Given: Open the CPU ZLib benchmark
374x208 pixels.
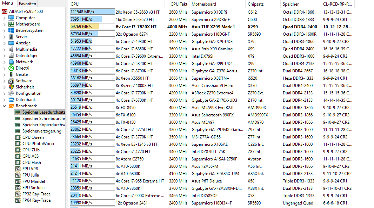Looking at the screenshot, I should tap(31, 150).
